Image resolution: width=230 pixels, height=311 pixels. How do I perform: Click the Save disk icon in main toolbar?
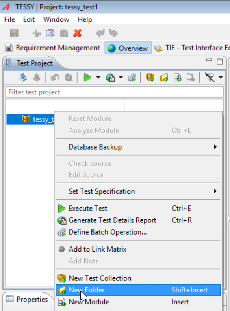pyautogui.click(x=14, y=33)
